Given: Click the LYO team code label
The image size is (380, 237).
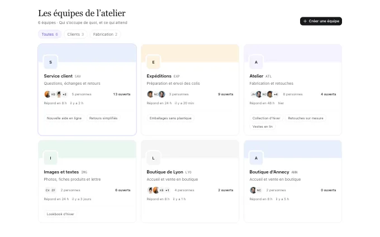Looking at the screenshot, I should tap(188, 172).
